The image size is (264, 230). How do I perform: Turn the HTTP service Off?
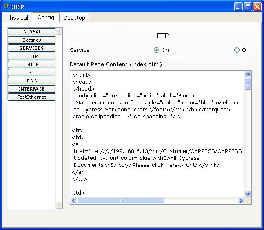[237, 50]
